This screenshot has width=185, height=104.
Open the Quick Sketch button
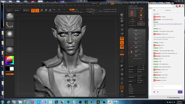(26, 10)
